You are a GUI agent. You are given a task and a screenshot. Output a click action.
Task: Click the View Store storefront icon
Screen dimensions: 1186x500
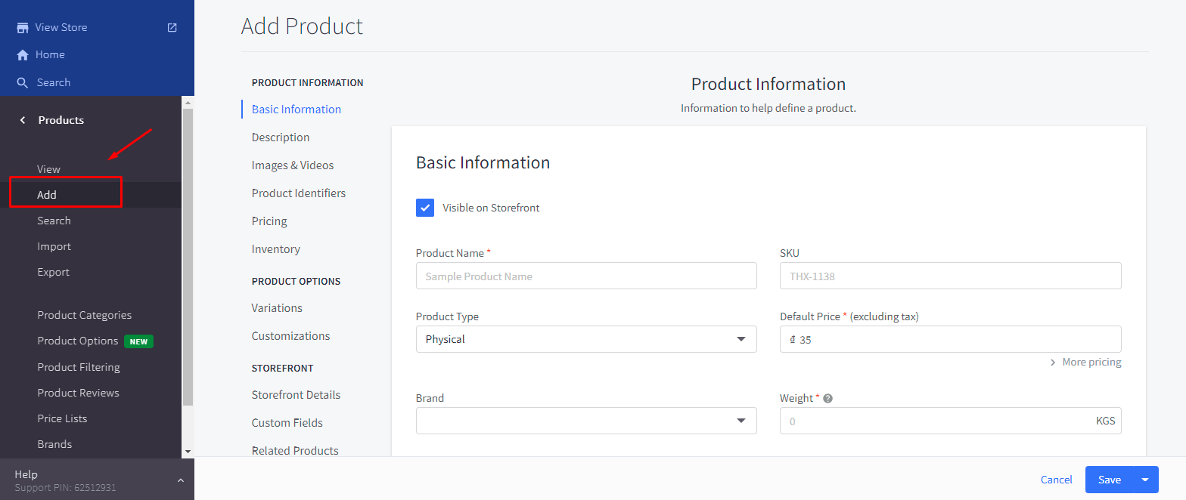23,28
